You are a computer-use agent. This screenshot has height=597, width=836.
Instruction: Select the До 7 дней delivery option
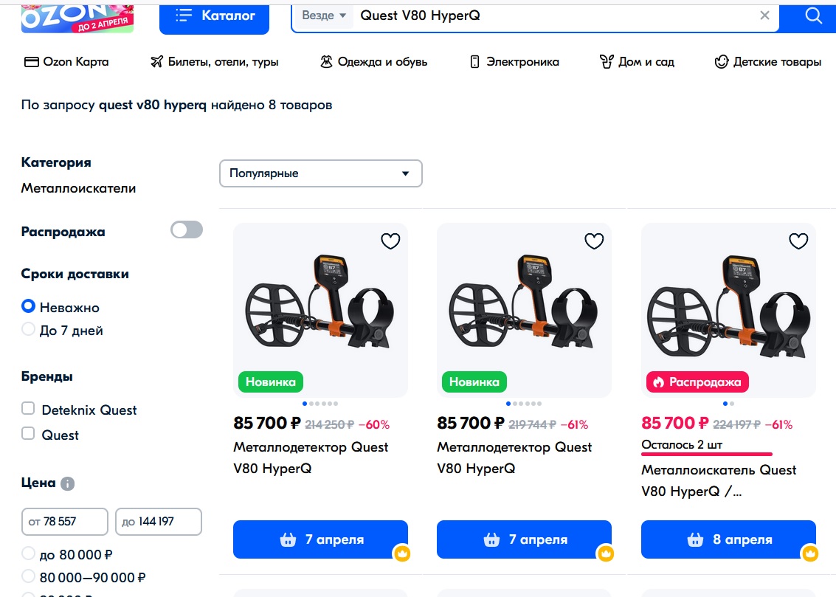29,330
